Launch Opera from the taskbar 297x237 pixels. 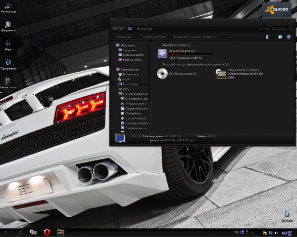[x=47, y=233]
